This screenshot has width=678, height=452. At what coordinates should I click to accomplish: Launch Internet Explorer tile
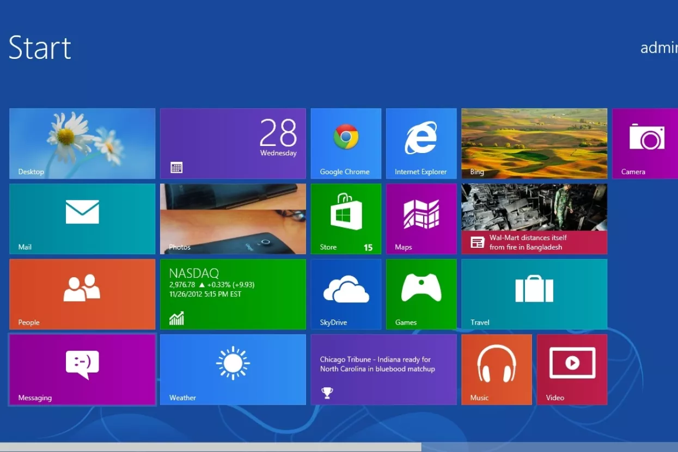coord(422,144)
